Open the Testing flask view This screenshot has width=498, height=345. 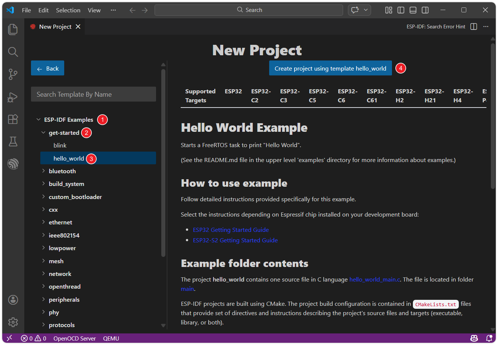click(x=13, y=141)
